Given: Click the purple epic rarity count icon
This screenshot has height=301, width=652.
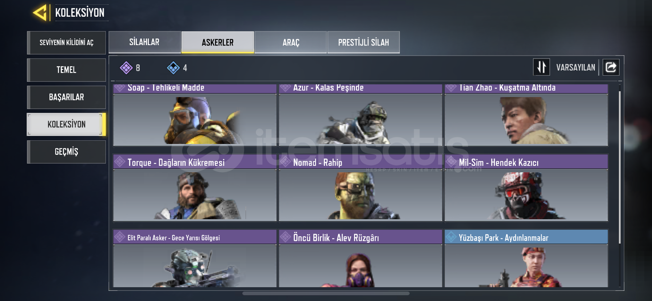Looking at the screenshot, I should click(x=126, y=68).
